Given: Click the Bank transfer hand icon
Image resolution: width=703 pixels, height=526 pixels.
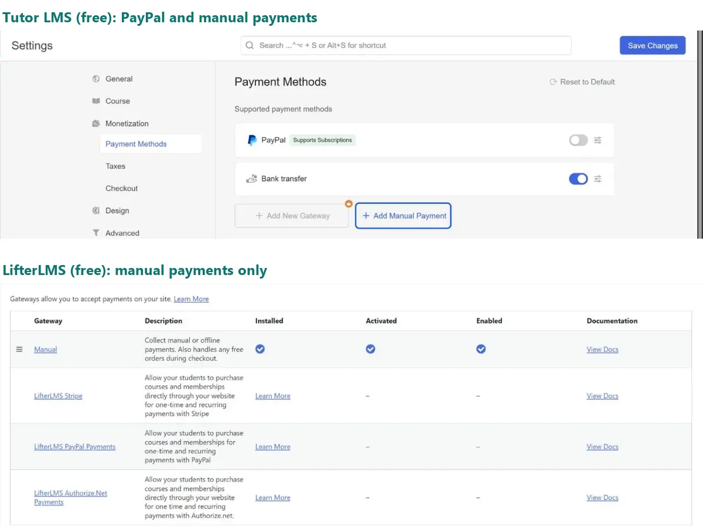Looking at the screenshot, I should [252, 179].
